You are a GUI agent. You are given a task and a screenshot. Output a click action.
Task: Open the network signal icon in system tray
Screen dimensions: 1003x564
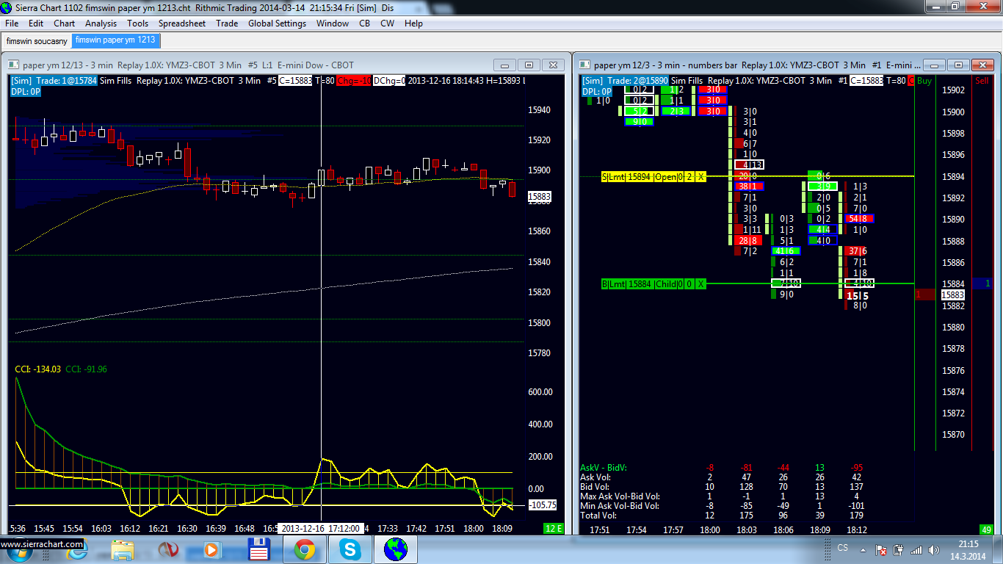pyautogui.click(x=916, y=549)
